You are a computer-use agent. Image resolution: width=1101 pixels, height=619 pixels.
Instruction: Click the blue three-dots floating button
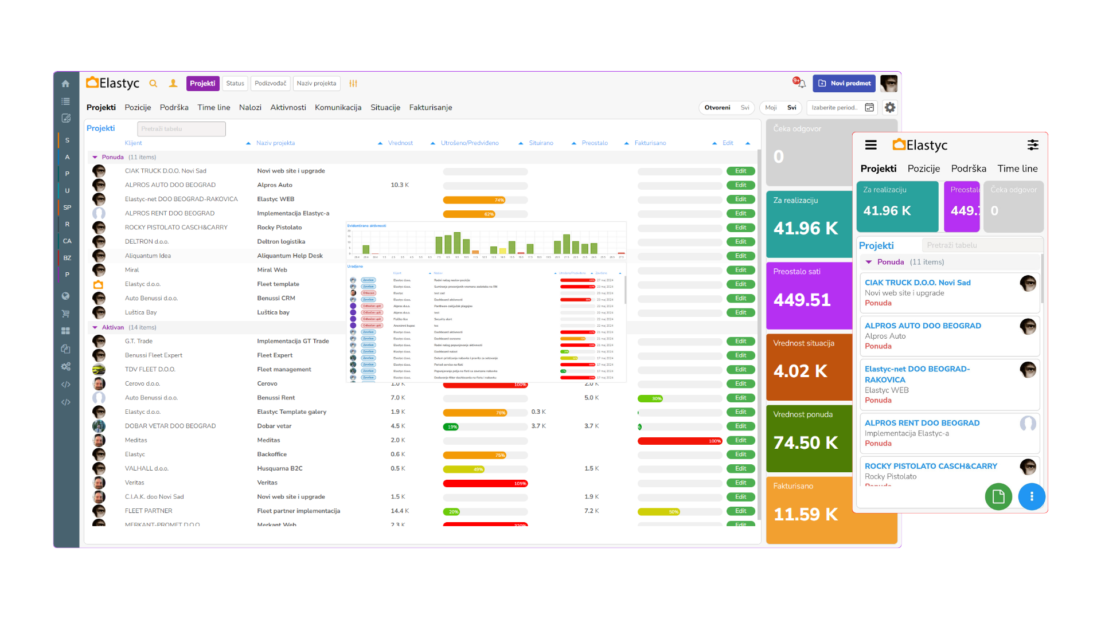point(1032,496)
